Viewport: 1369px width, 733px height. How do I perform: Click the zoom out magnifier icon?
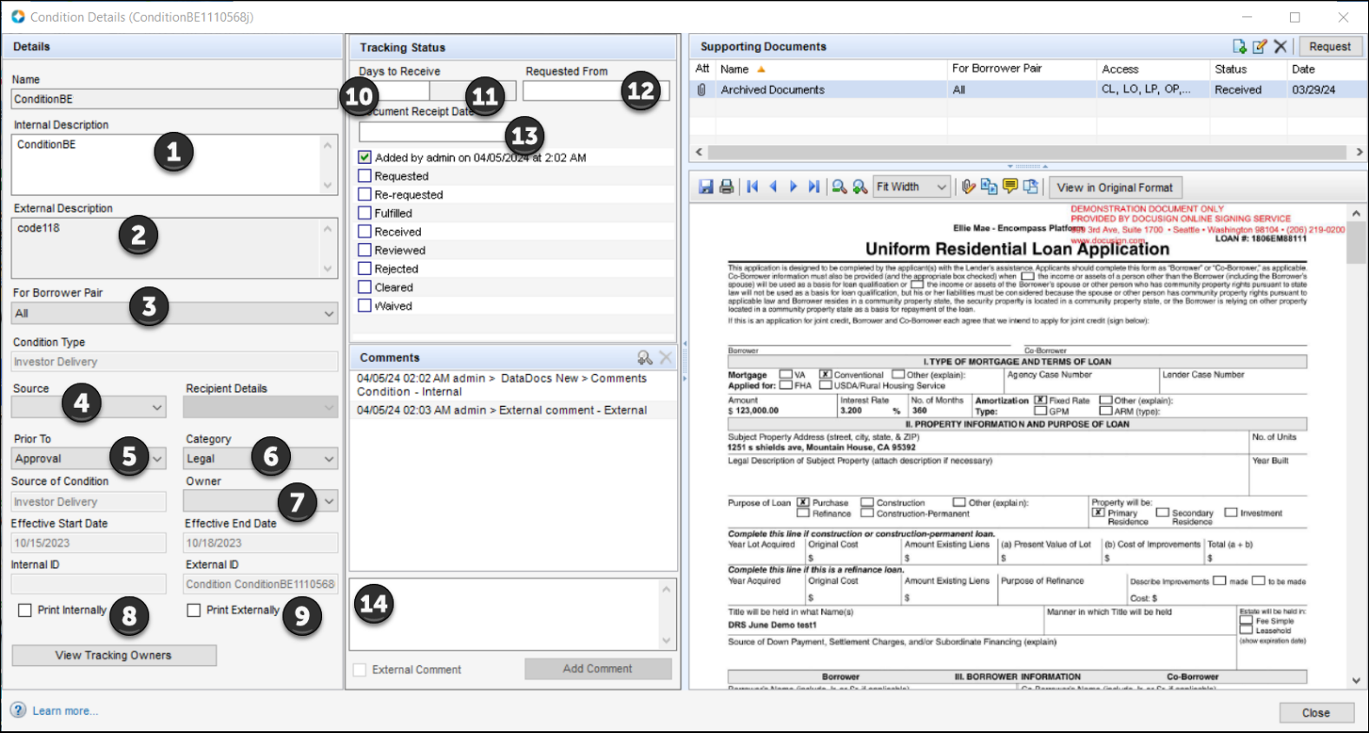click(839, 187)
